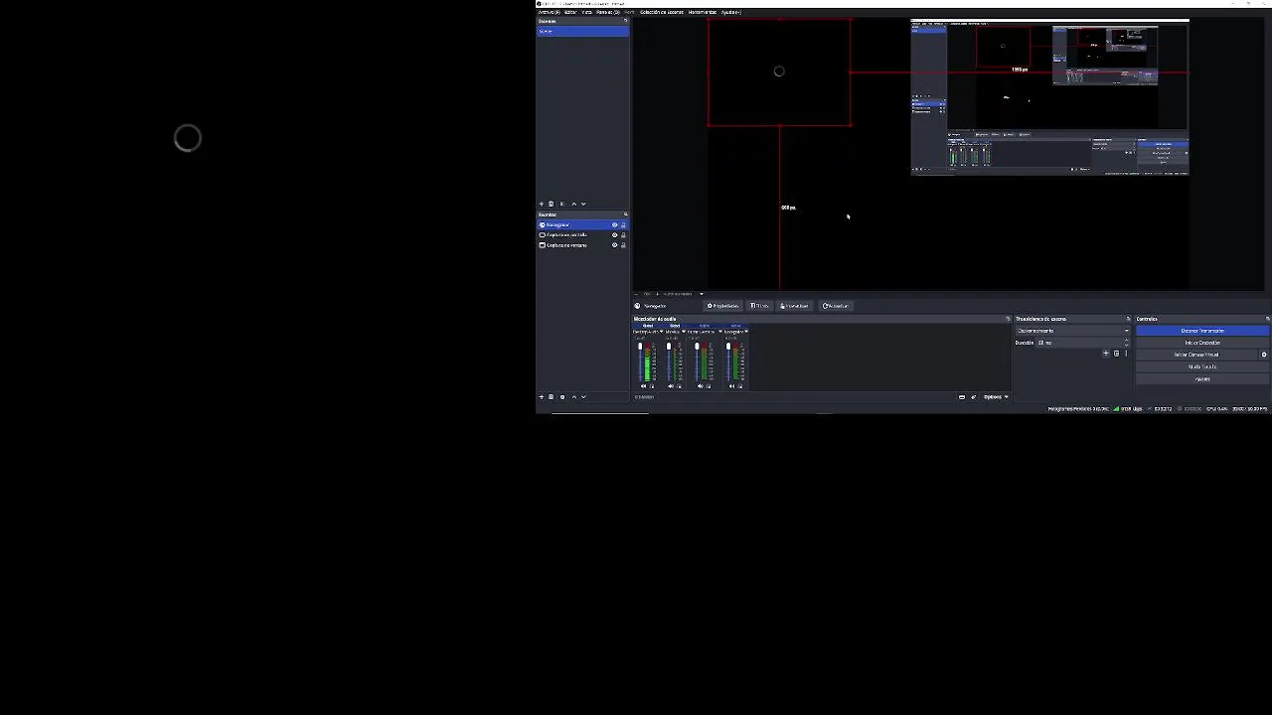The height and width of the screenshot is (715, 1272).
Task: Mute the Navegador audio channel
Action: pyautogui.click(x=731, y=386)
